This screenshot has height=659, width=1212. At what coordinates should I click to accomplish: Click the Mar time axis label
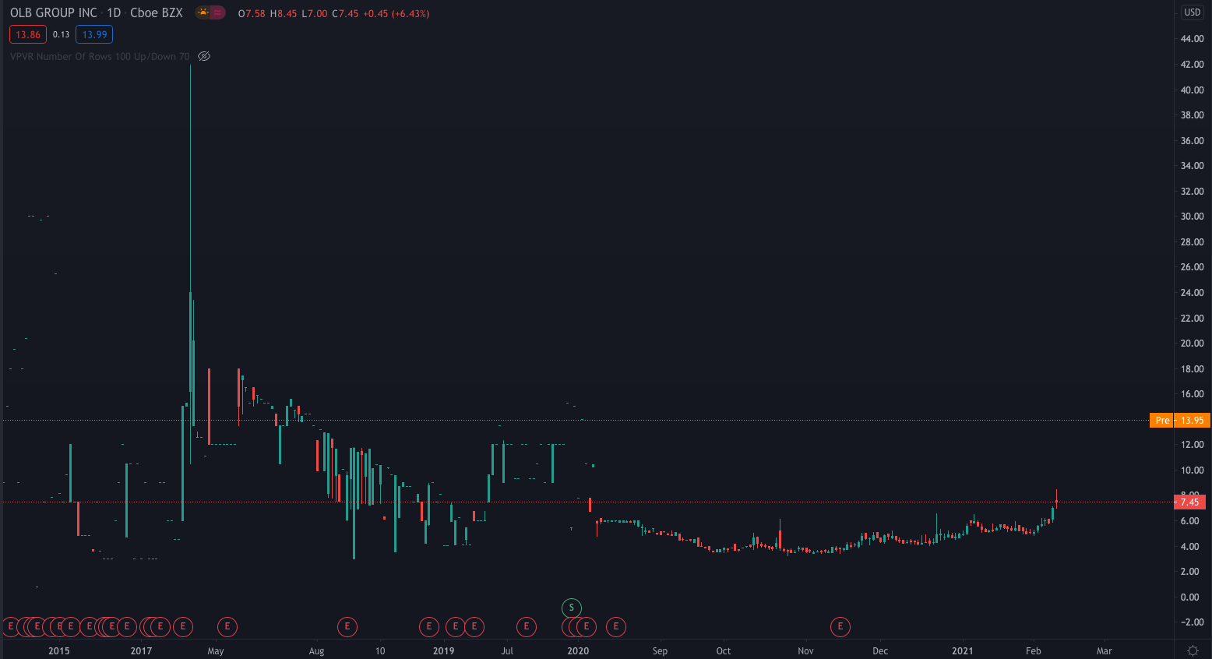(1105, 651)
